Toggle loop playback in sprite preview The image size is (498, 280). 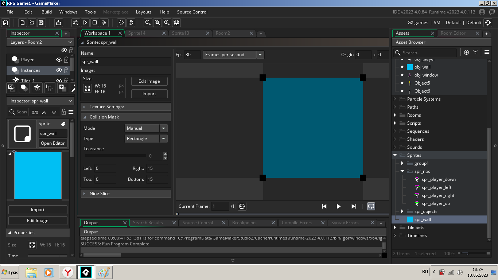point(371,206)
